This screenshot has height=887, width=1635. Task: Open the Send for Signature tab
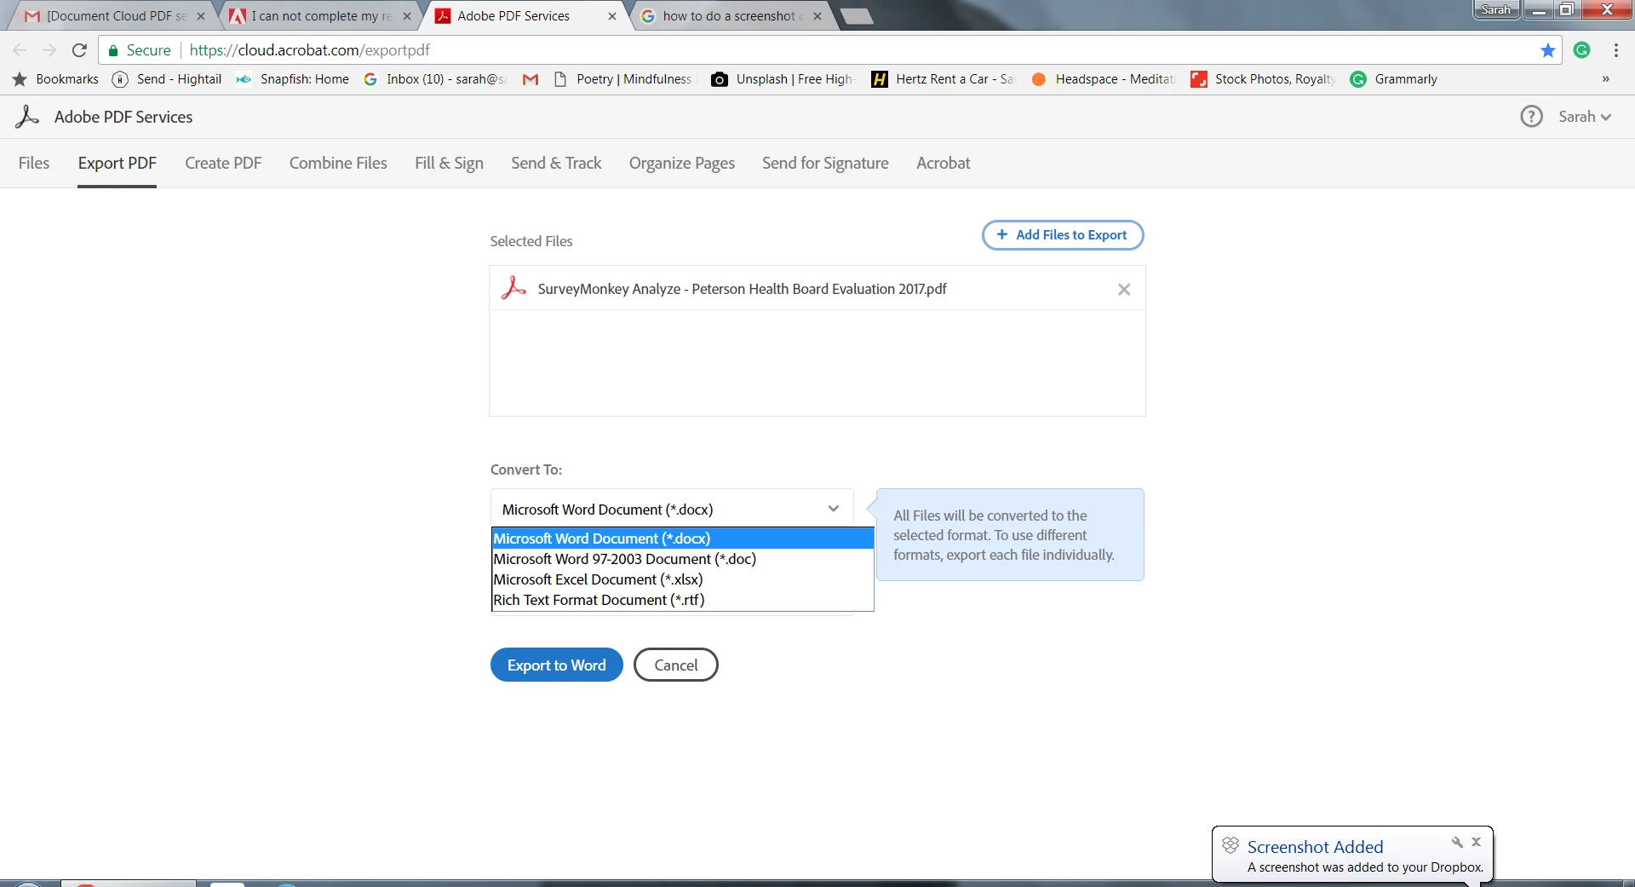(x=825, y=163)
